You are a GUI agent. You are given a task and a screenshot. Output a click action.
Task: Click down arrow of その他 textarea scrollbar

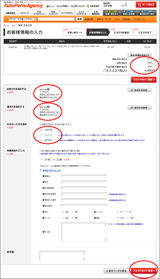pos(106,240)
